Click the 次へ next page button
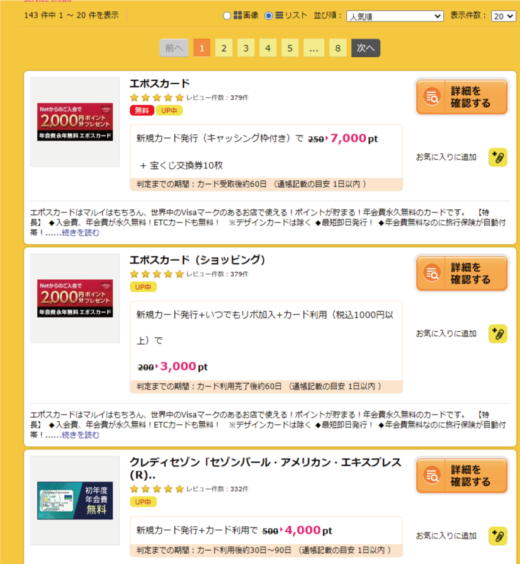Image resolution: width=520 pixels, height=564 pixels. pyautogui.click(x=366, y=48)
